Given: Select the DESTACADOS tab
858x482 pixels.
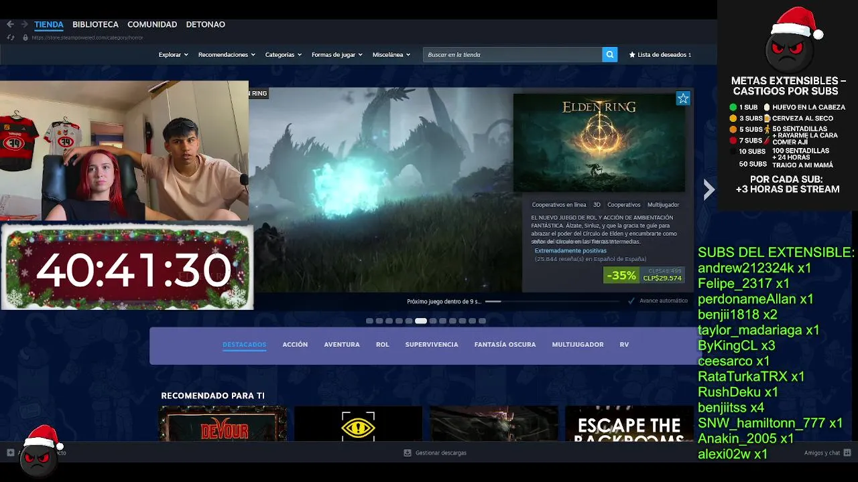Looking at the screenshot, I should coord(244,345).
